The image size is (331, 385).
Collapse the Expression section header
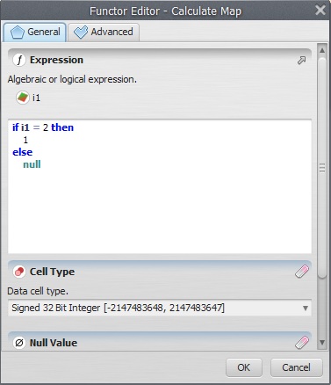[160, 60]
